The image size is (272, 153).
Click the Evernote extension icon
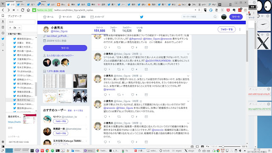tap(234, 10)
